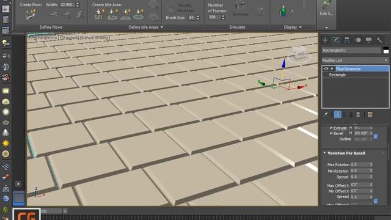Image resolution: width=391 pixels, height=220 pixels.
Task: Toggle the Bevel checkbox
Action: tap(331, 133)
